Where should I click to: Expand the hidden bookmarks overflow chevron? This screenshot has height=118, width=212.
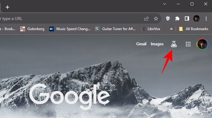coord(171,29)
